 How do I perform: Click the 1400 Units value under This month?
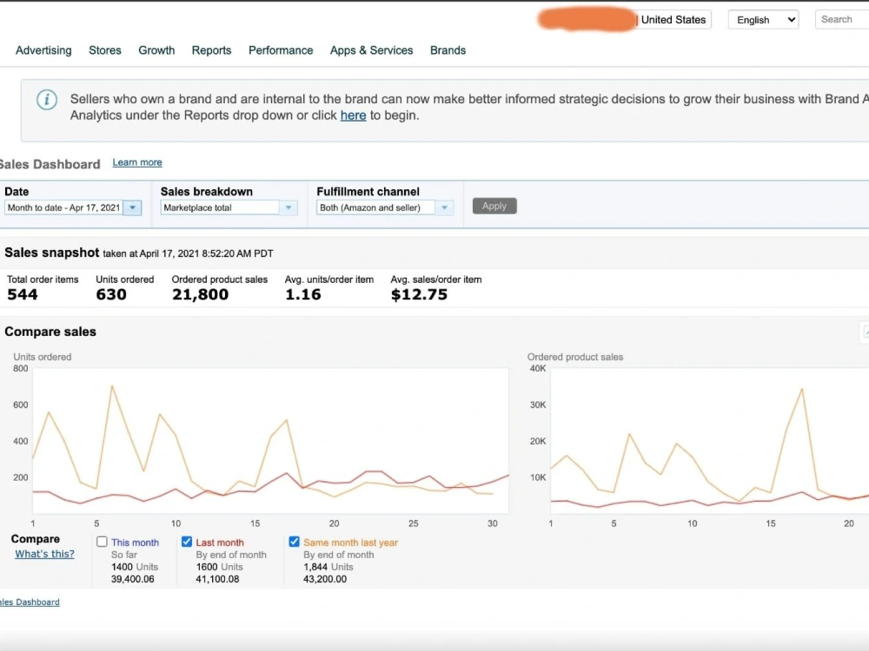(x=135, y=567)
